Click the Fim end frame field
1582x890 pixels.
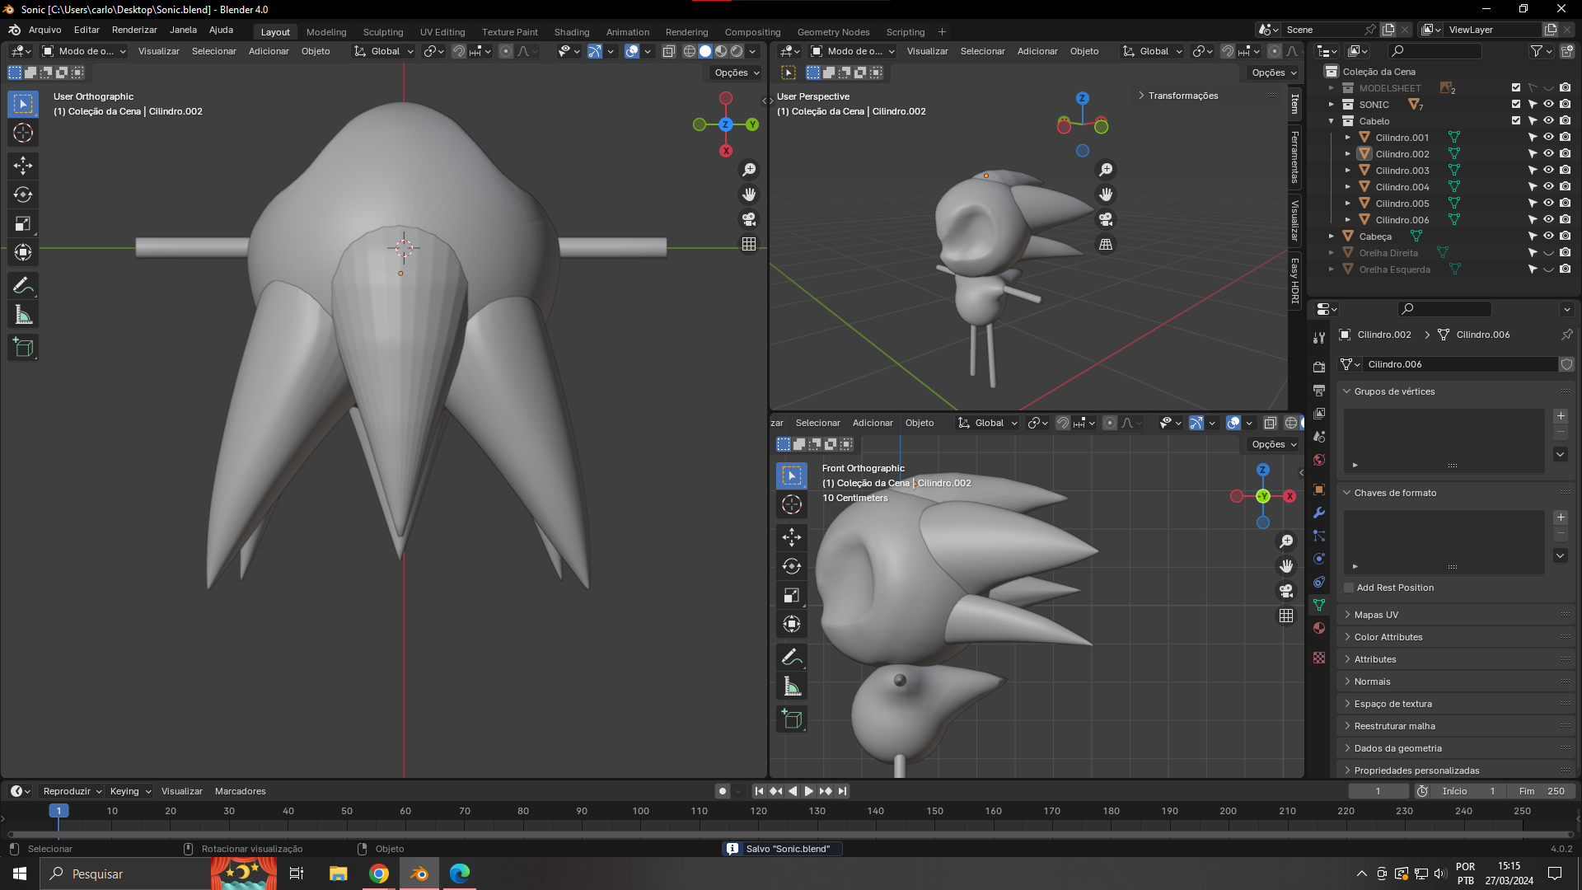1542,791
